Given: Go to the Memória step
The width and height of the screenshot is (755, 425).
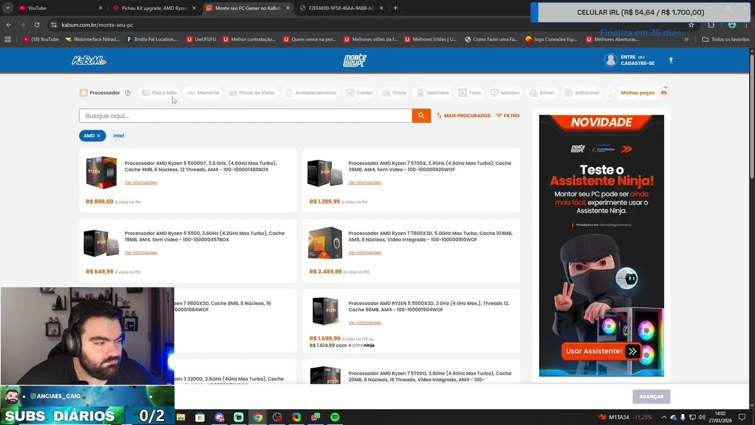Looking at the screenshot, I should 202,93.
